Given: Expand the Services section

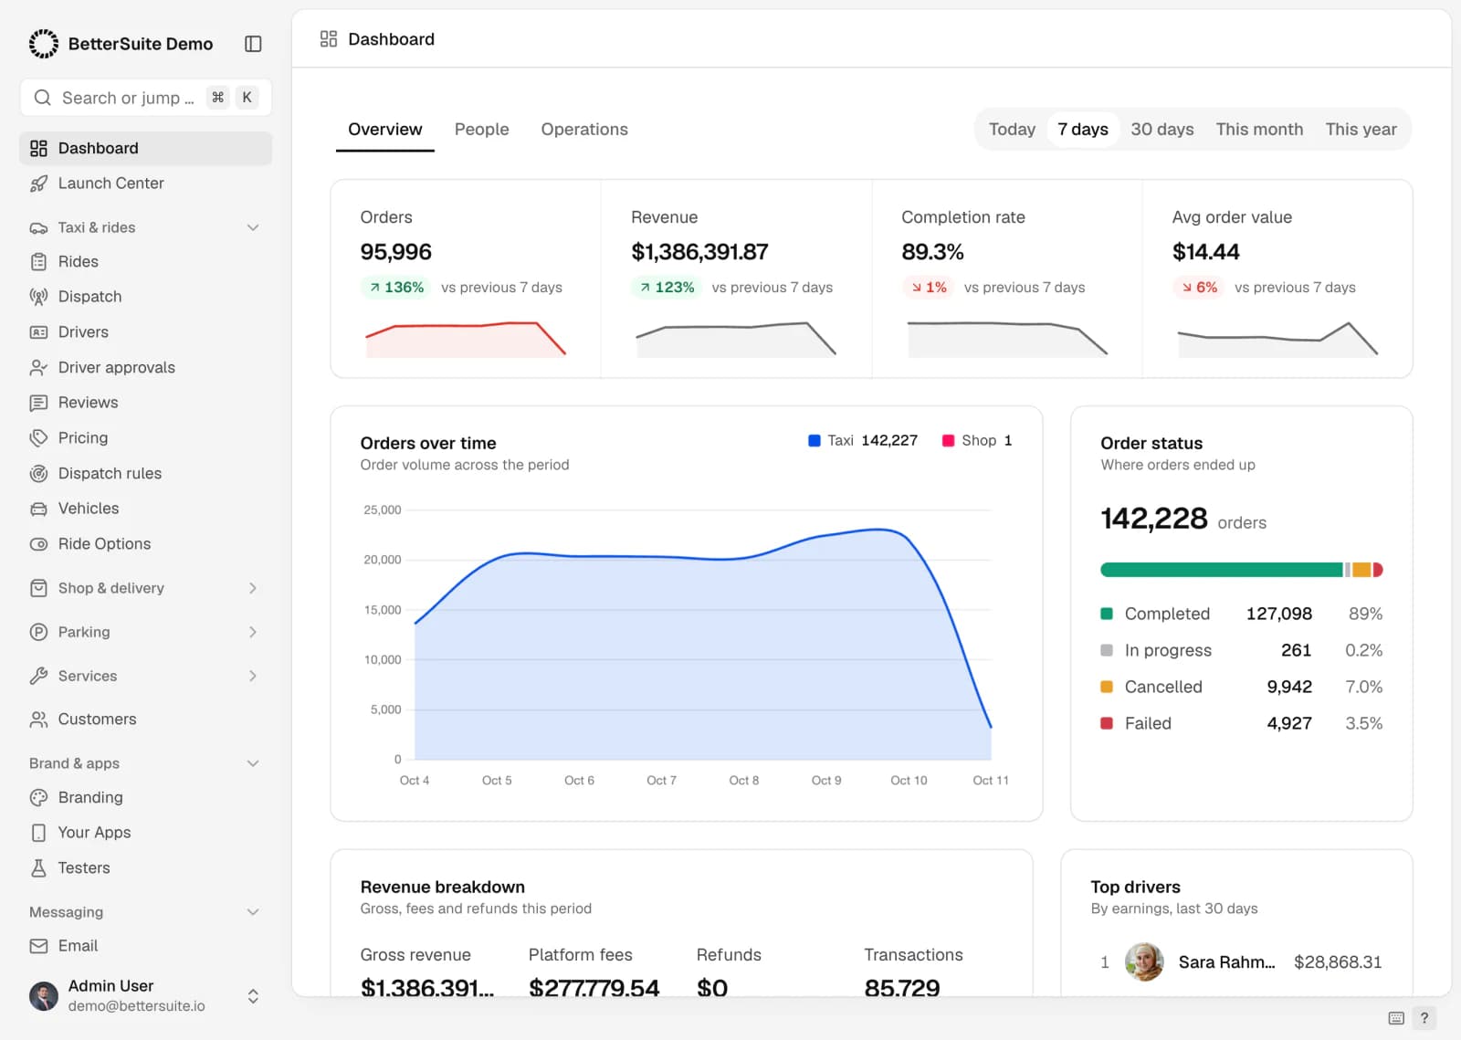Looking at the screenshot, I should pyautogui.click(x=253, y=676).
